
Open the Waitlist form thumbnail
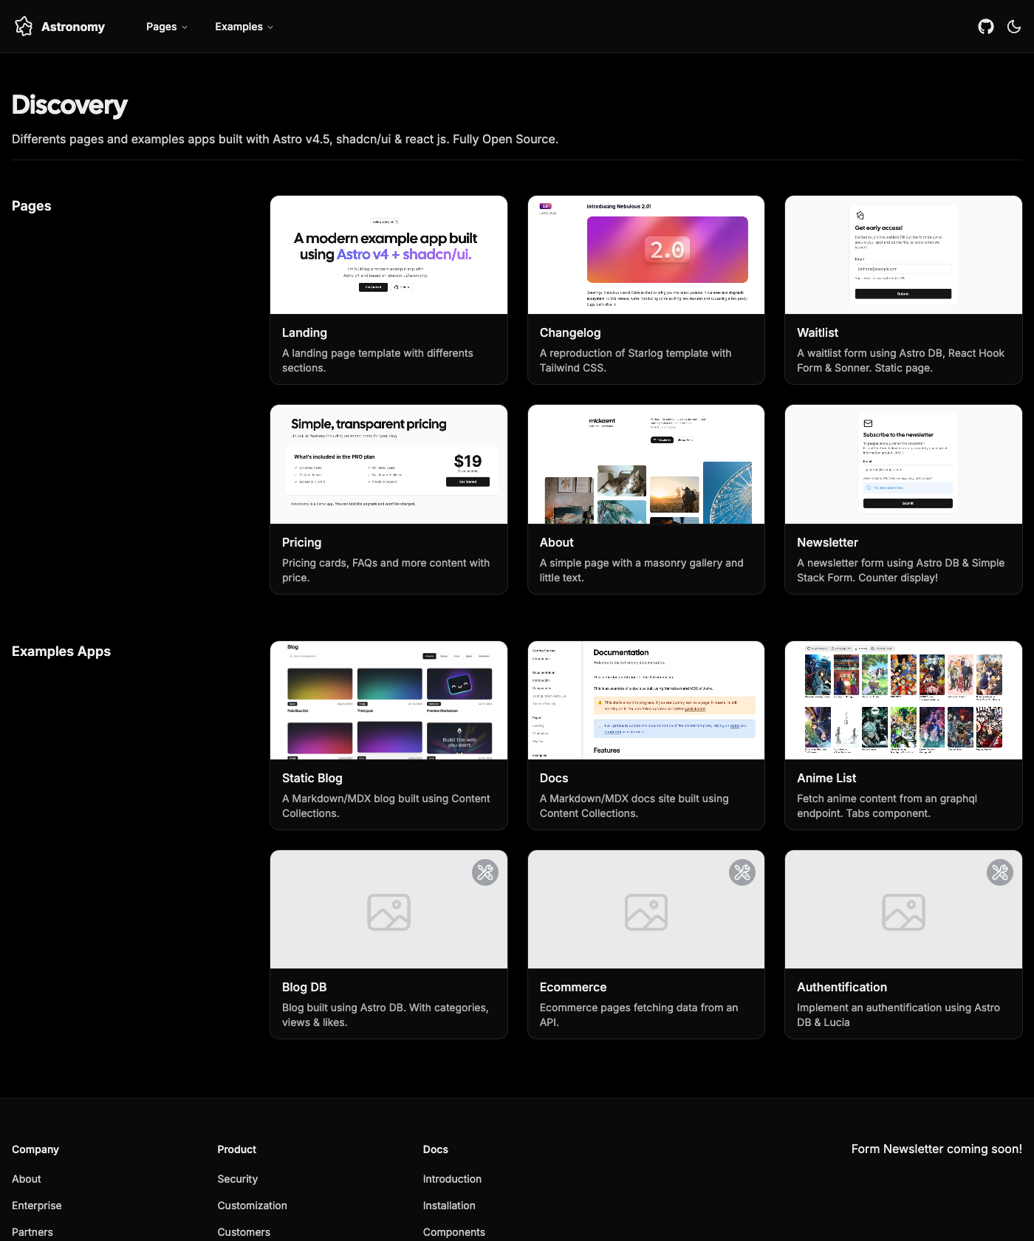(903, 255)
